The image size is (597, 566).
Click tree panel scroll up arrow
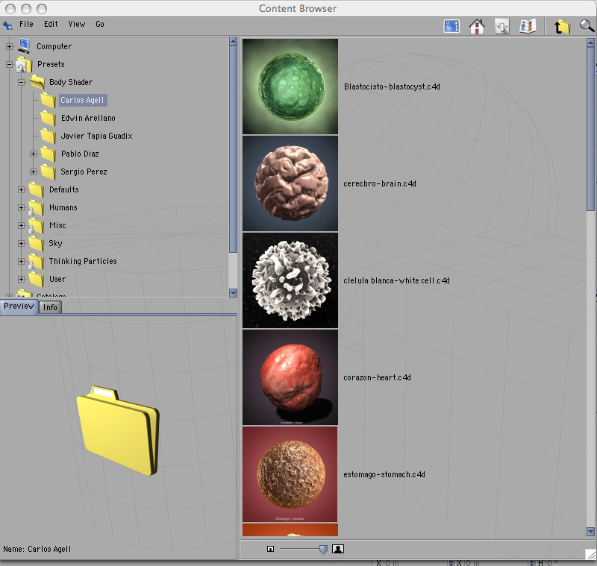[x=234, y=42]
